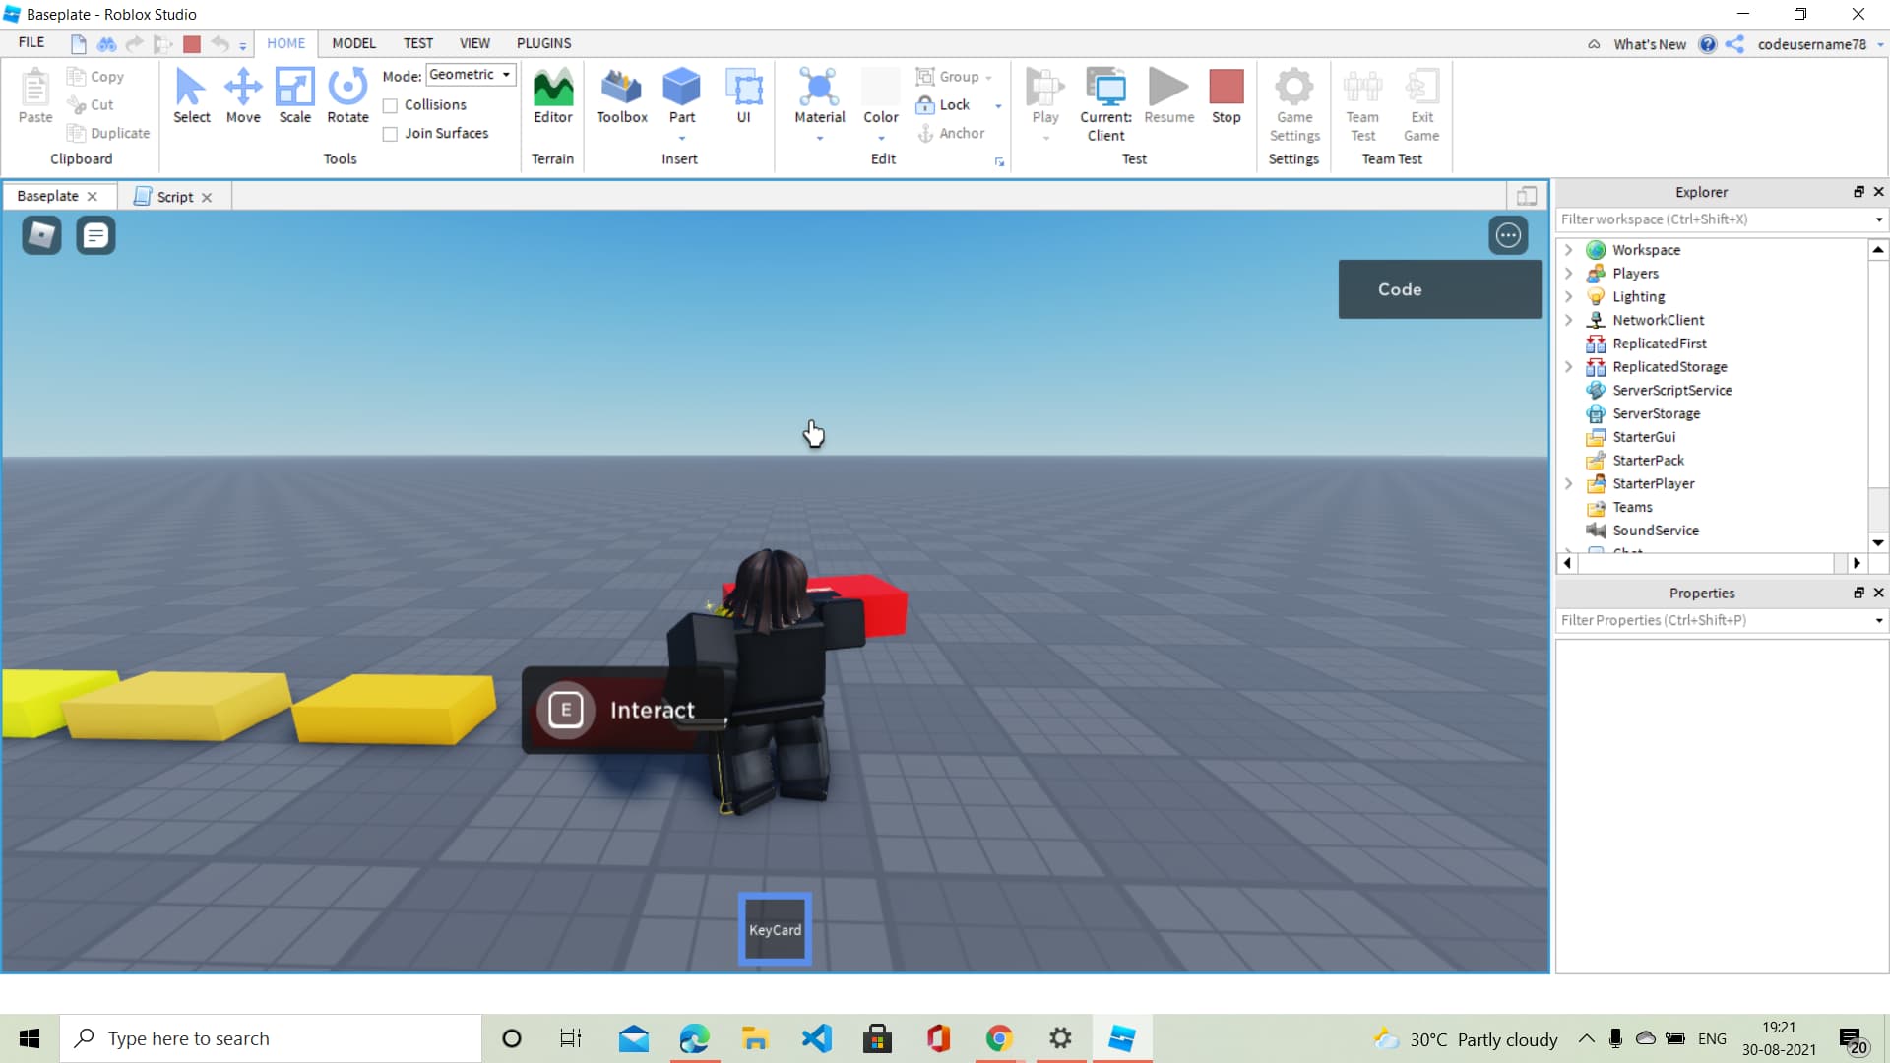Switch to the PLUGINS ribbon tab
The width and height of the screenshot is (1890, 1063).
pyautogui.click(x=543, y=43)
